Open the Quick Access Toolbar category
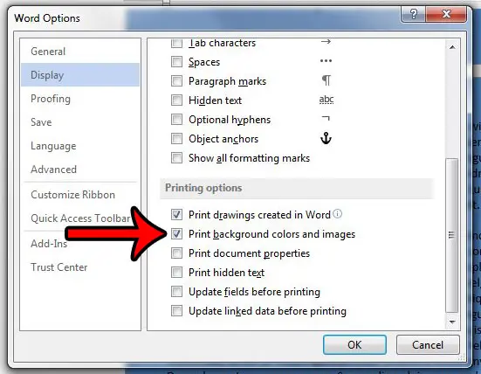 pos(80,218)
